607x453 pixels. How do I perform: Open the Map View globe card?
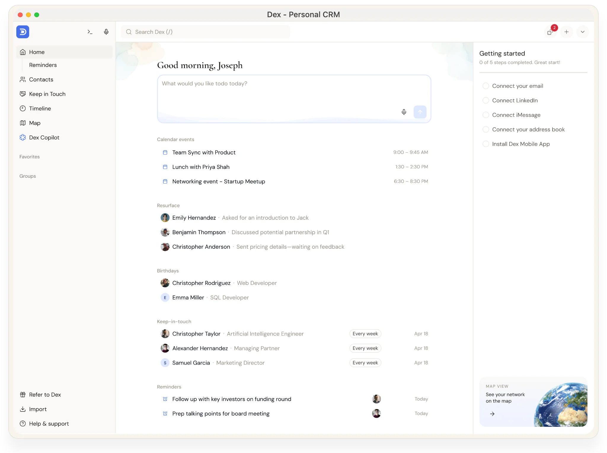click(x=533, y=402)
